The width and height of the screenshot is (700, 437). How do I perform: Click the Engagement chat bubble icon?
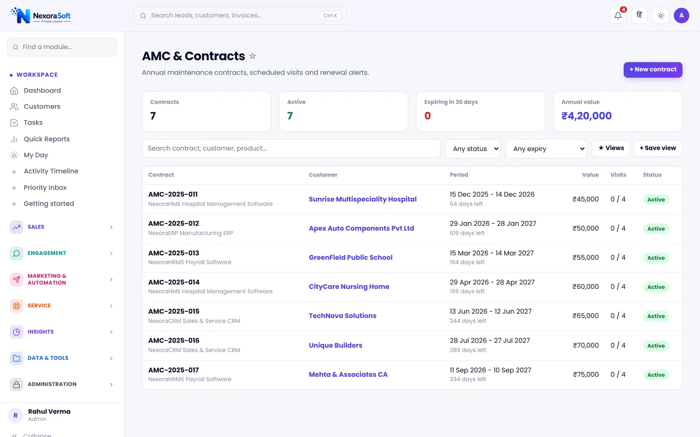pyautogui.click(x=17, y=253)
